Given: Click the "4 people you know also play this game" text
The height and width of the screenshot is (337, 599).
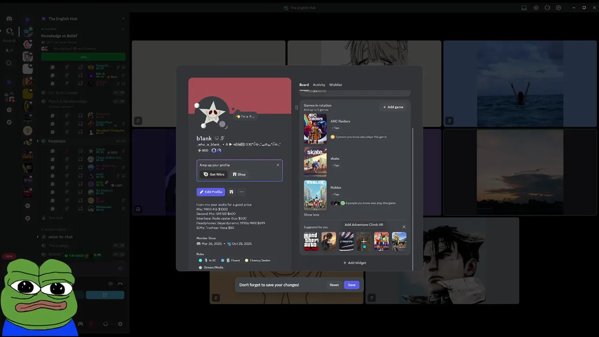Looking at the screenshot, I should click(x=371, y=203).
